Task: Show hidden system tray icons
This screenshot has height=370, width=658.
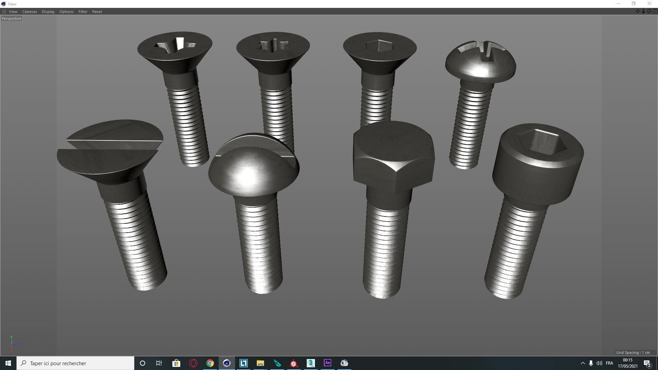Action: (583, 363)
